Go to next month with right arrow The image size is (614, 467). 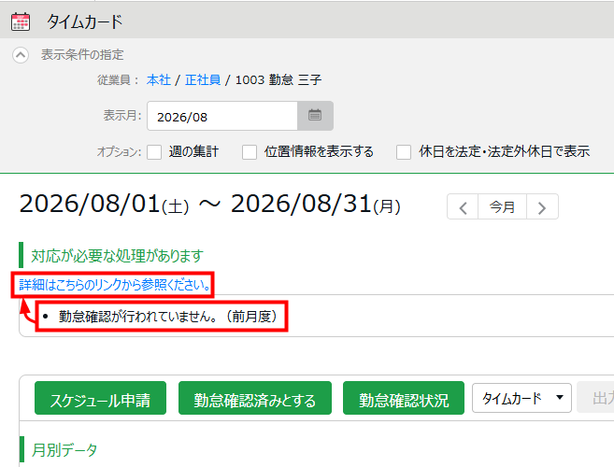pos(542,206)
